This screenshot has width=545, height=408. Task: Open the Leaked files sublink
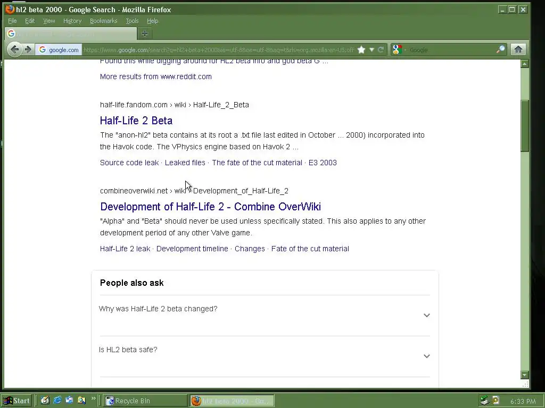pyautogui.click(x=185, y=163)
